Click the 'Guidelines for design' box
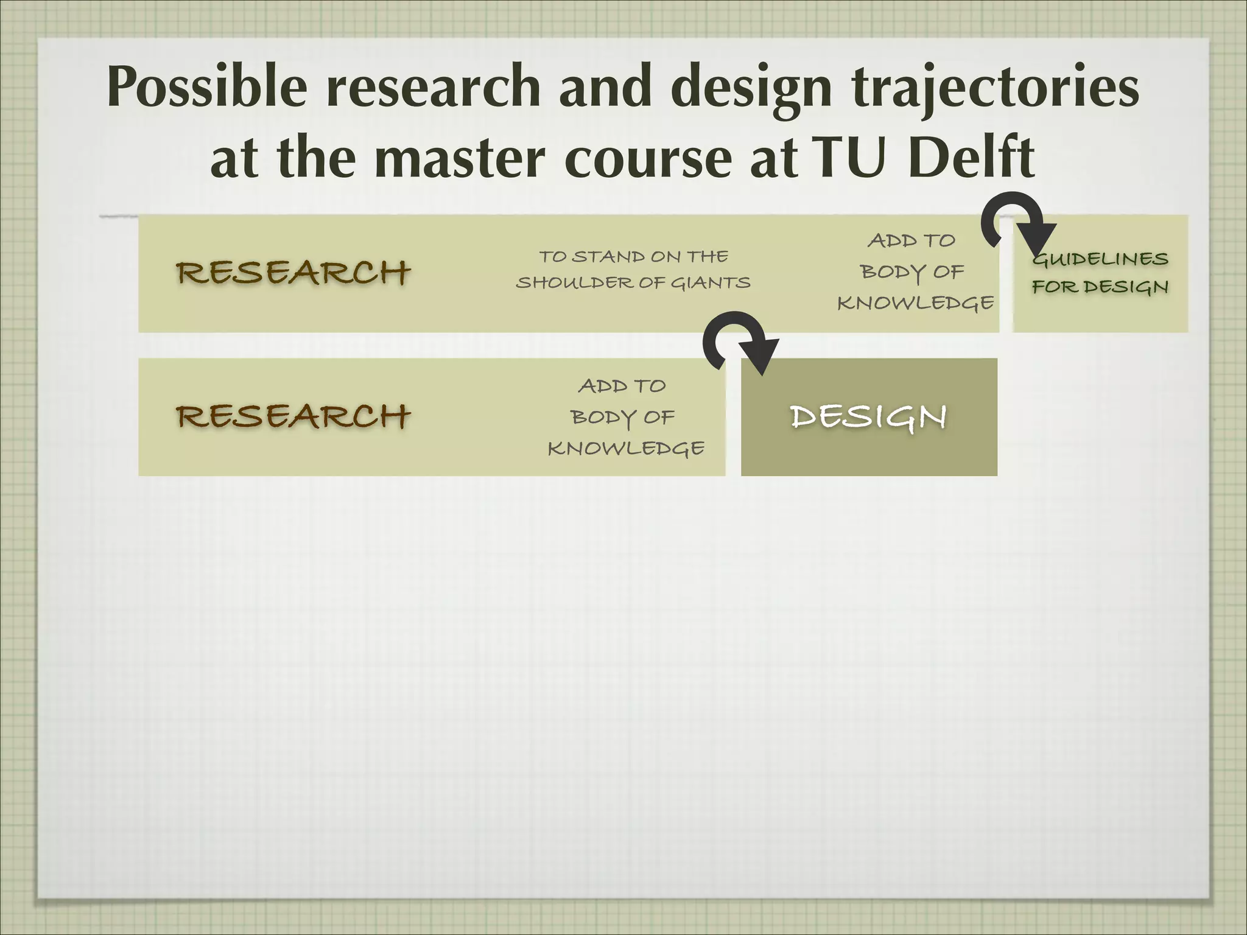 [x=1100, y=274]
